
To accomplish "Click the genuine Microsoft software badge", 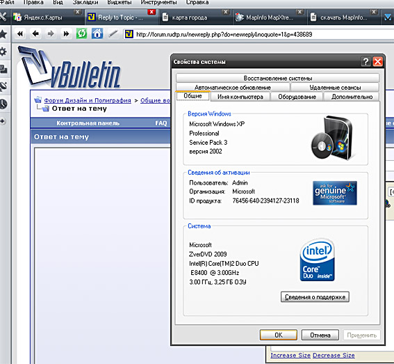I will pos(335,193).
